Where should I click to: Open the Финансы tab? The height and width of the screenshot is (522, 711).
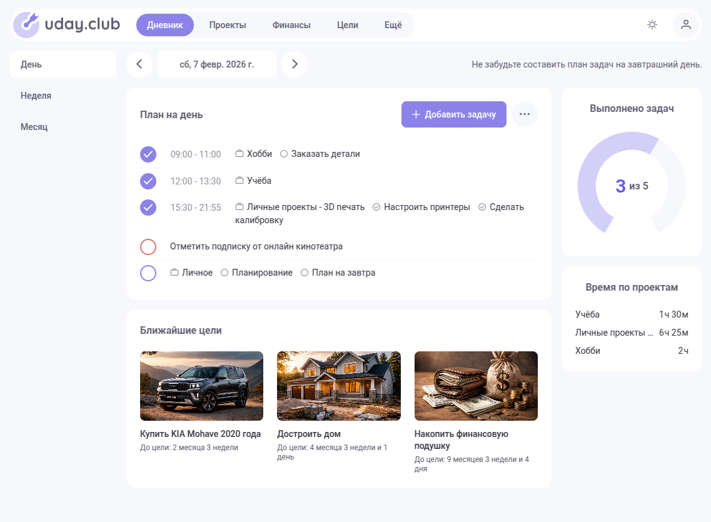(291, 25)
